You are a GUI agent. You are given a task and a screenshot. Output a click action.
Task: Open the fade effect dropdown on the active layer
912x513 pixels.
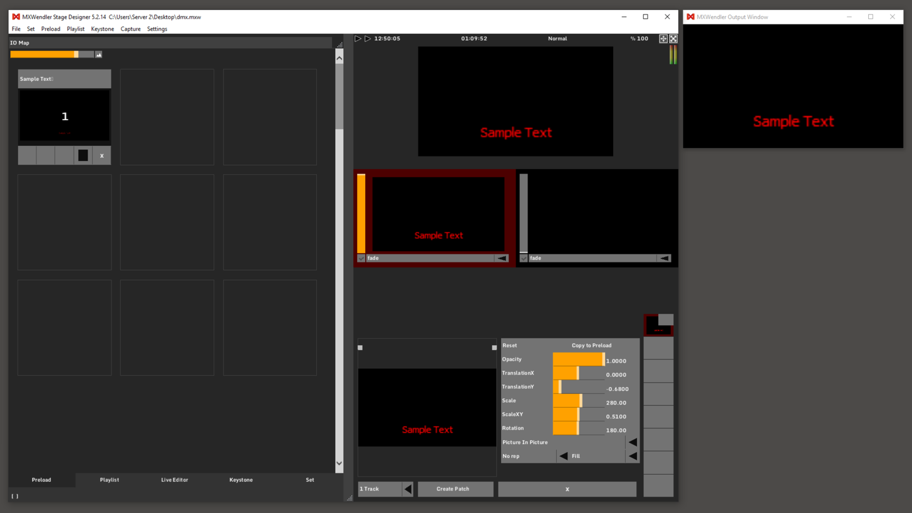(501, 257)
